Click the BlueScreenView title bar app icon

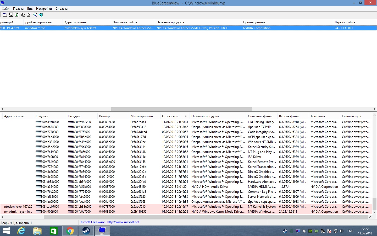click(x=3, y=3)
